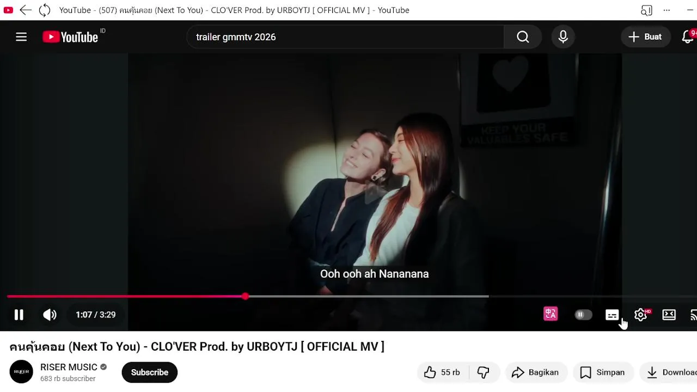
Task: Open the 'Bagikan' share dialog
Action: pyautogui.click(x=536, y=372)
